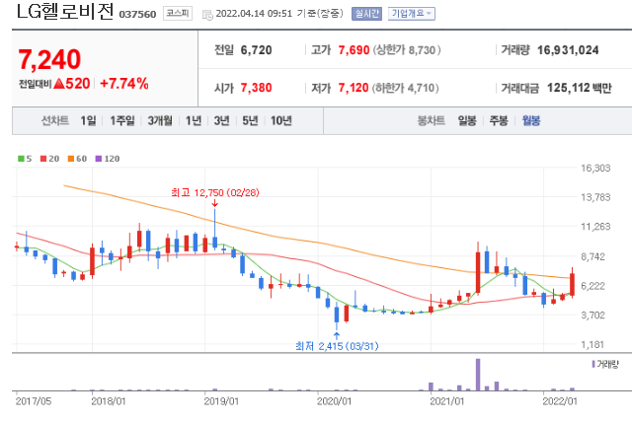Click the 시가 value 7,380
The width and height of the screenshot is (632, 421).
[256, 88]
